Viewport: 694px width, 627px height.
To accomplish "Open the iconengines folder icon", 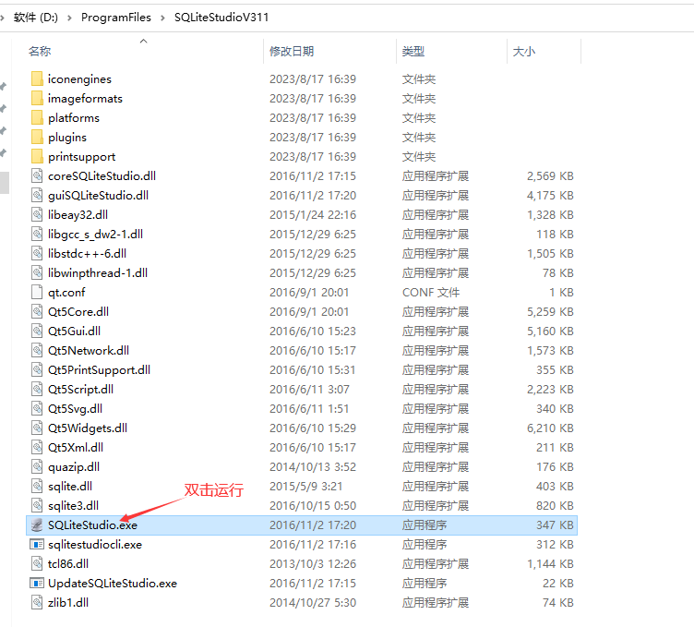I will coord(37,78).
